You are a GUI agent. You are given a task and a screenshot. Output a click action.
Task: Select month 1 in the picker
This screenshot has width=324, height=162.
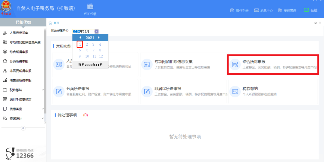pyautogui.click(x=80, y=44)
